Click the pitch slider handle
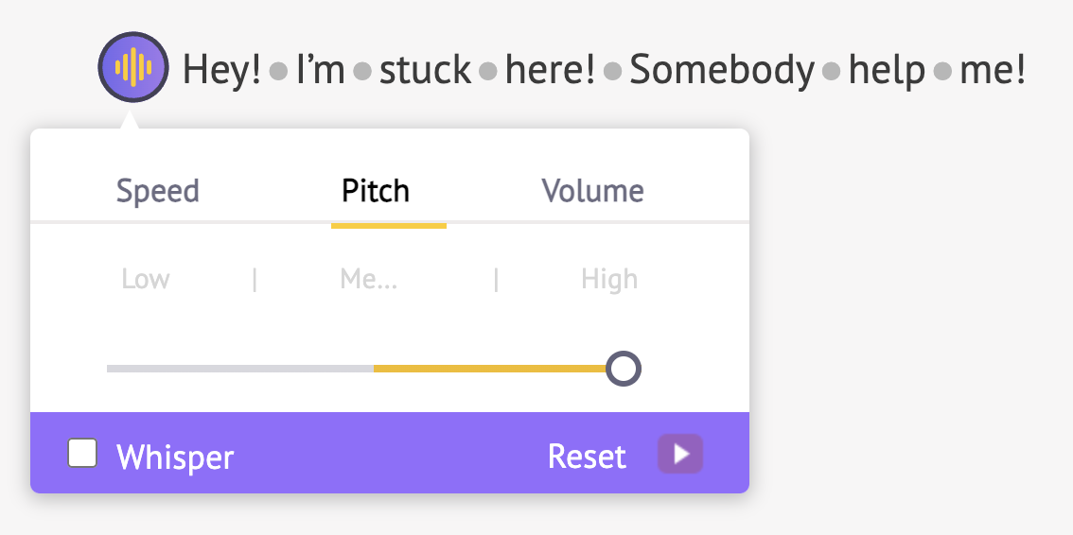The image size is (1073, 535). (x=623, y=369)
